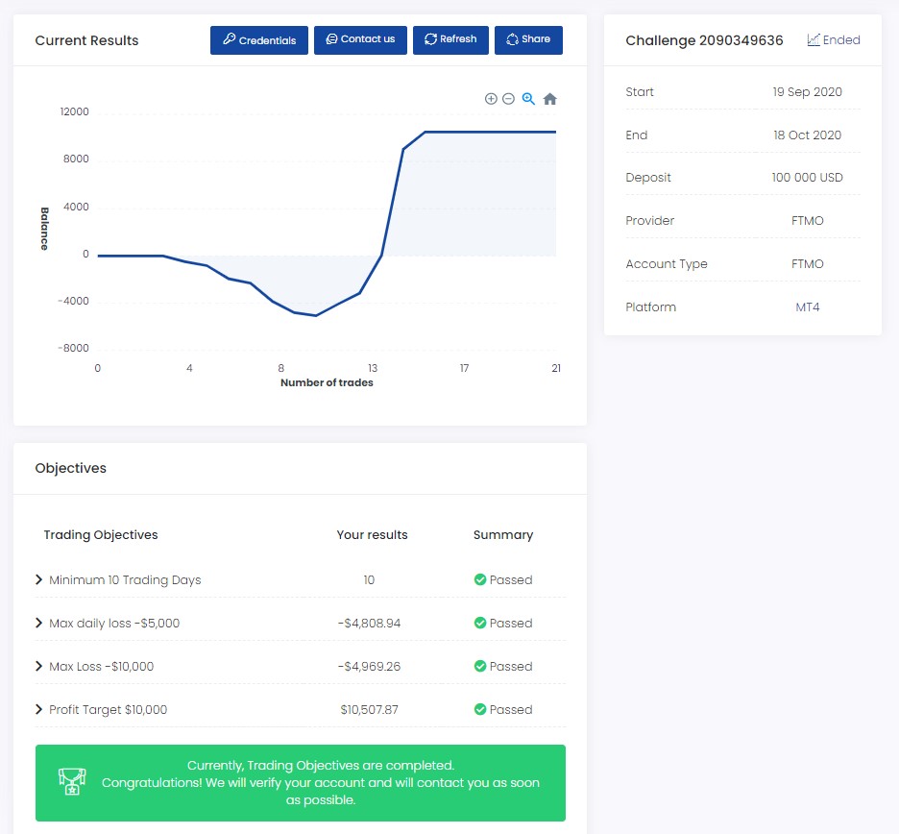Click the Ended status label
The width and height of the screenshot is (899, 834).
click(834, 40)
